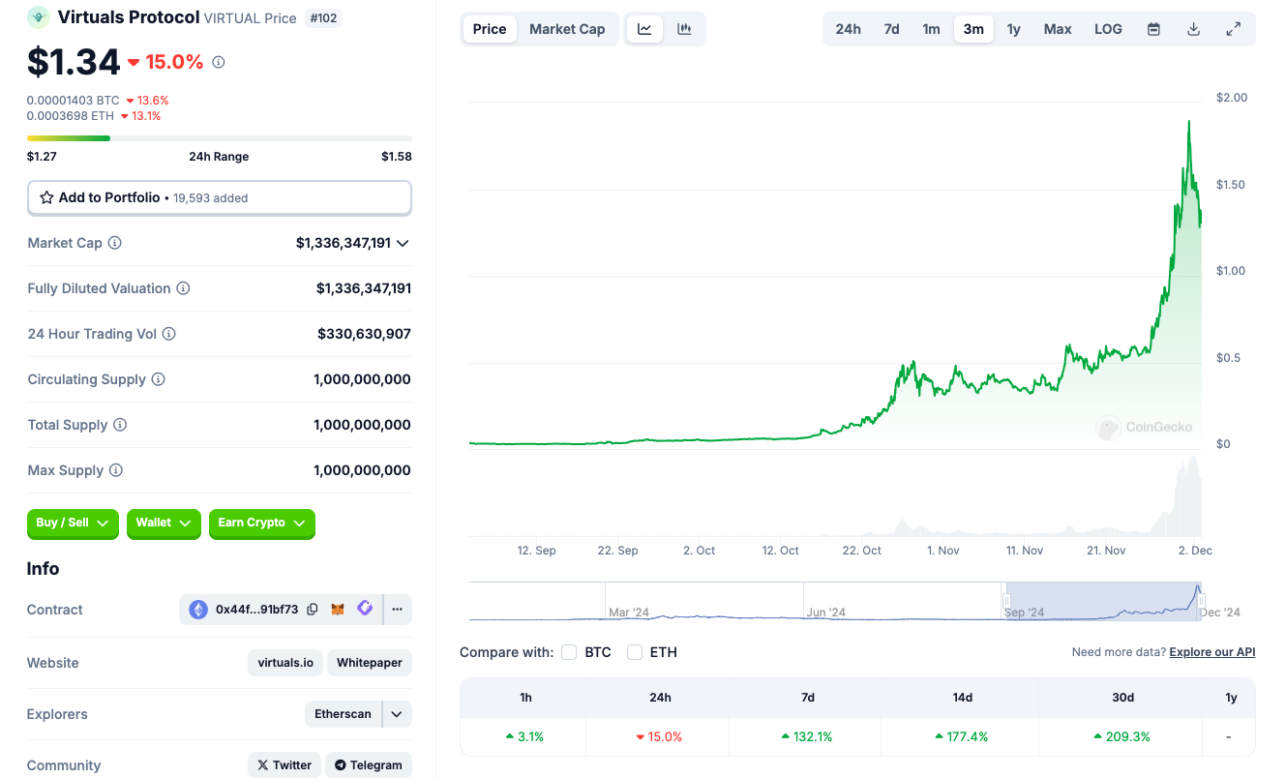1286x778 pixels.
Task: Expand the Market Cap value chevron
Action: click(x=403, y=243)
